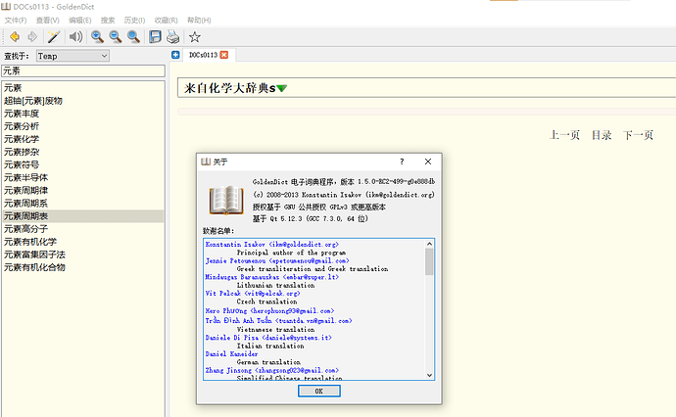
Task: Click the print article printer icon
Action: (172, 36)
